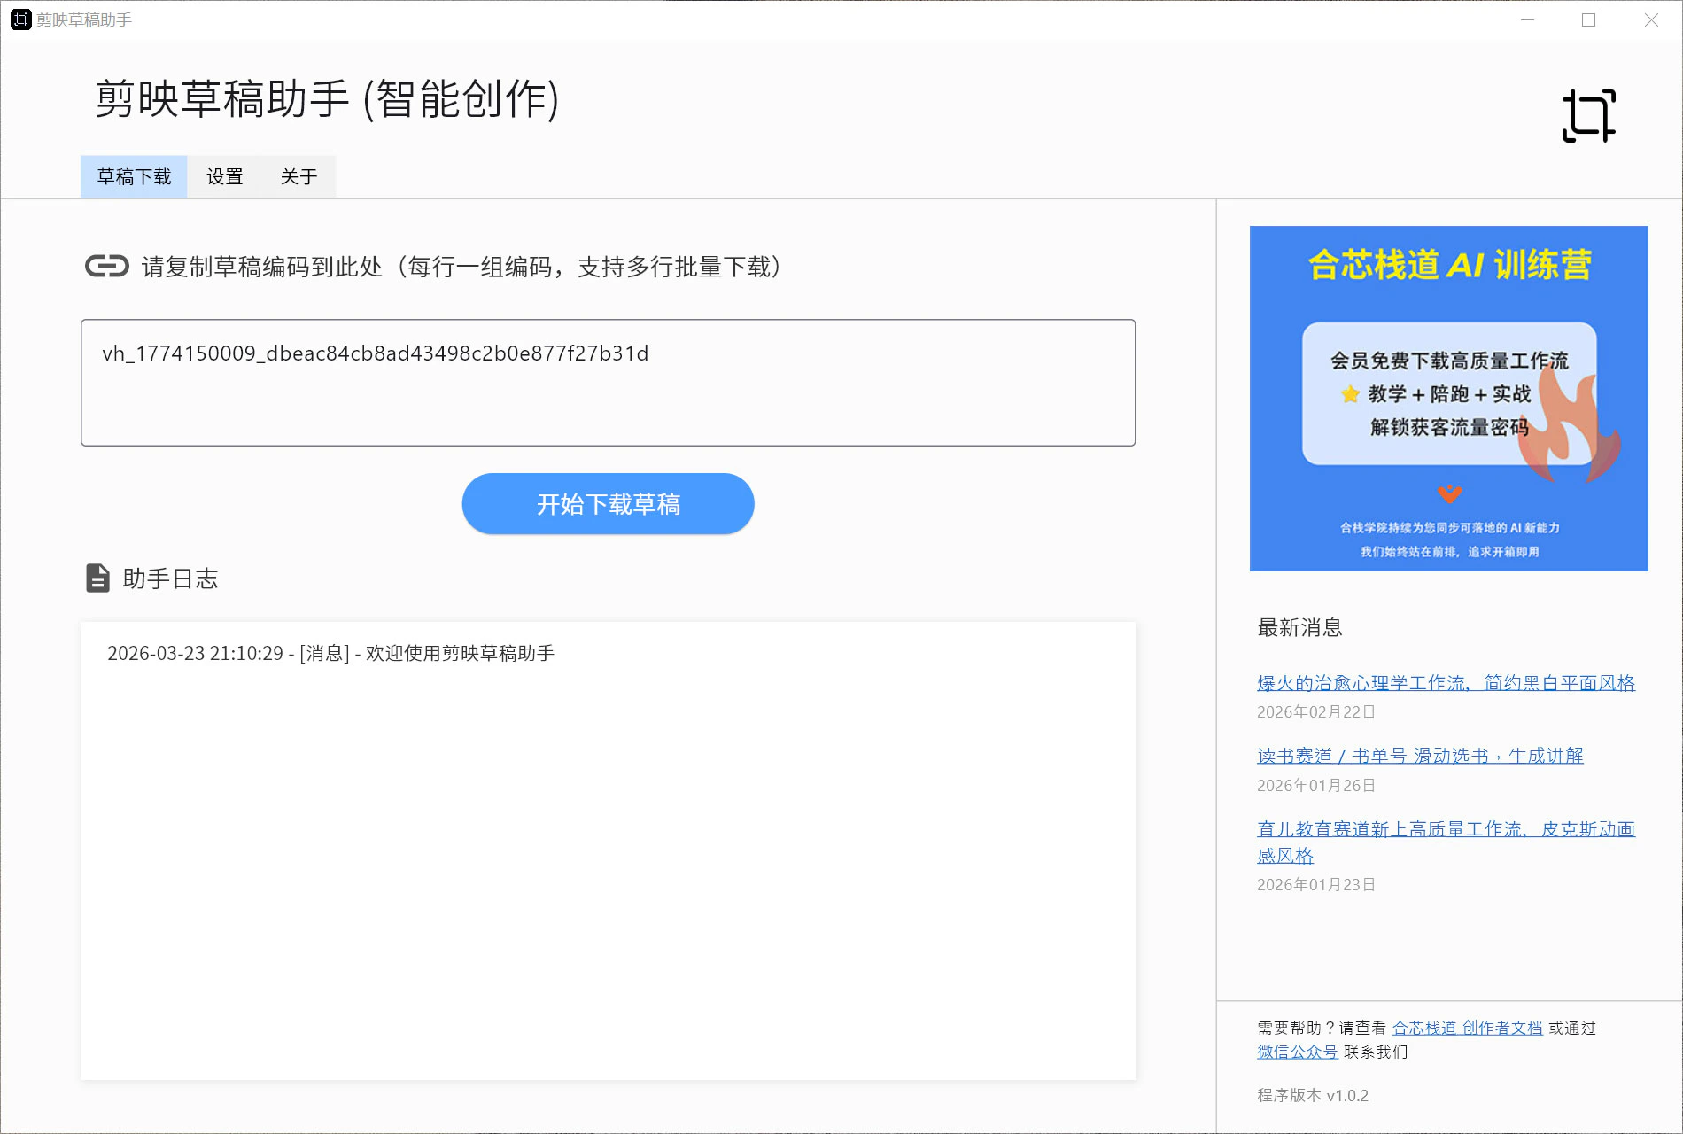Image resolution: width=1683 pixels, height=1134 pixels.
Task: Open the 爆火的治愈心理学工作流 news link
Action: [1446, 683]
